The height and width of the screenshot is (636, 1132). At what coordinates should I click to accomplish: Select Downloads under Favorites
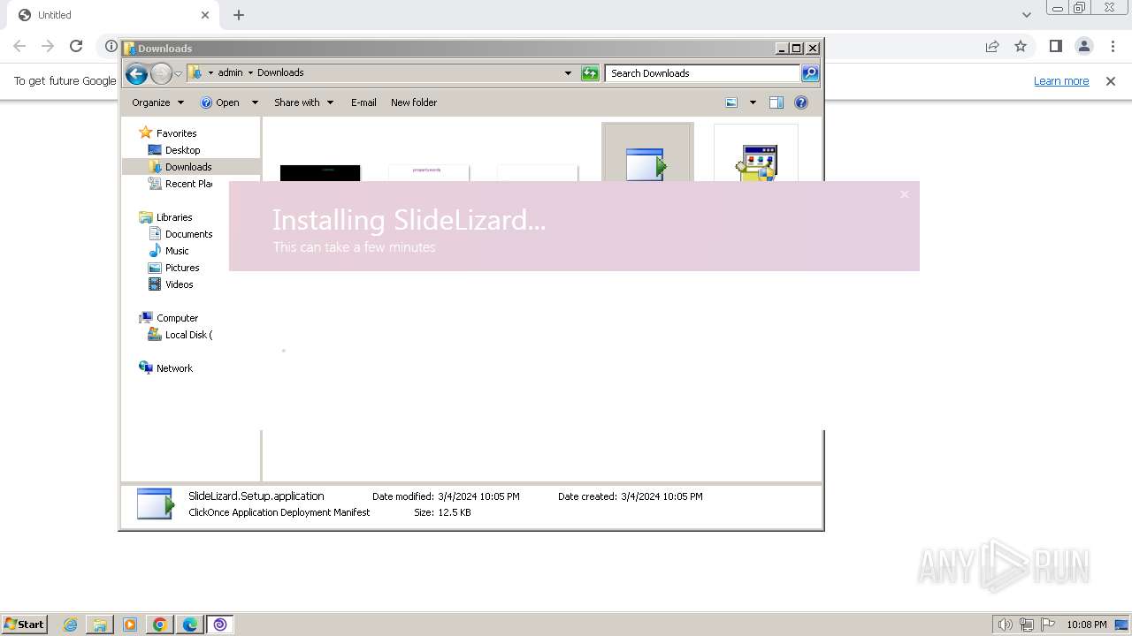180,167
